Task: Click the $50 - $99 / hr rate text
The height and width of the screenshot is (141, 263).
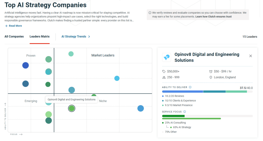Action: click(223, 71)
